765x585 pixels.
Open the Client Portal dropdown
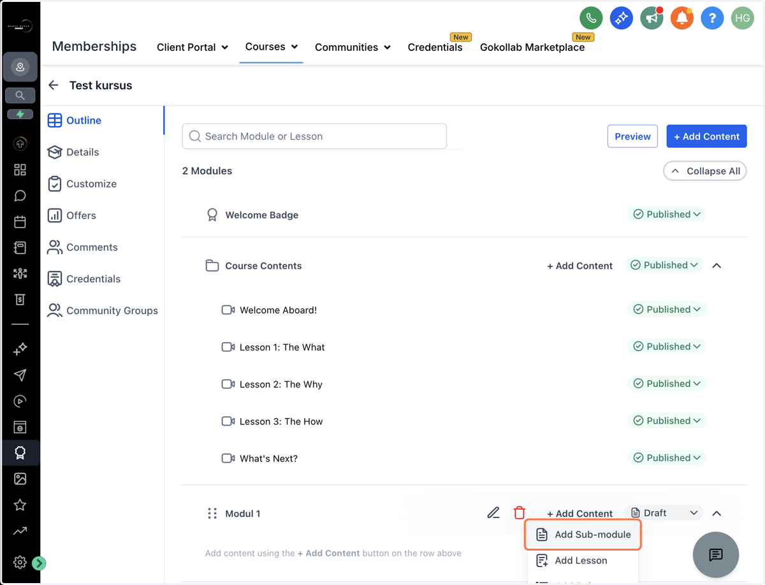pos(193,47)
